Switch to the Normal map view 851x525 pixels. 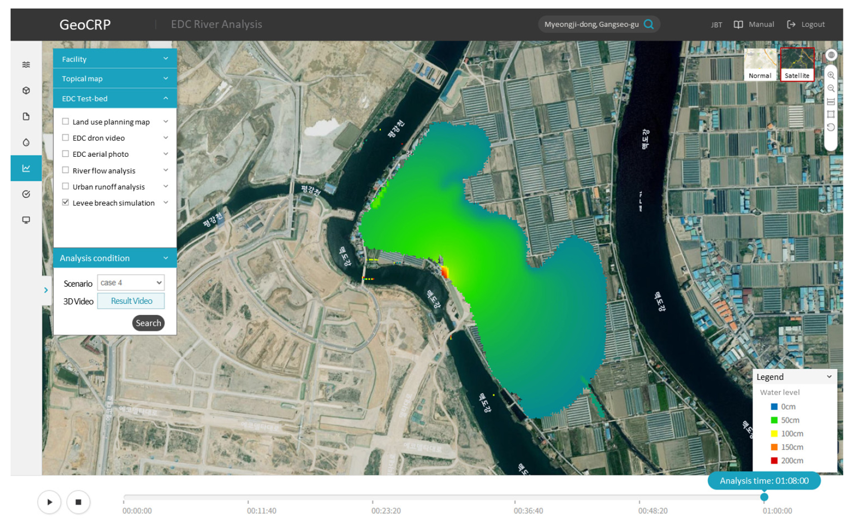pos(760,64)
